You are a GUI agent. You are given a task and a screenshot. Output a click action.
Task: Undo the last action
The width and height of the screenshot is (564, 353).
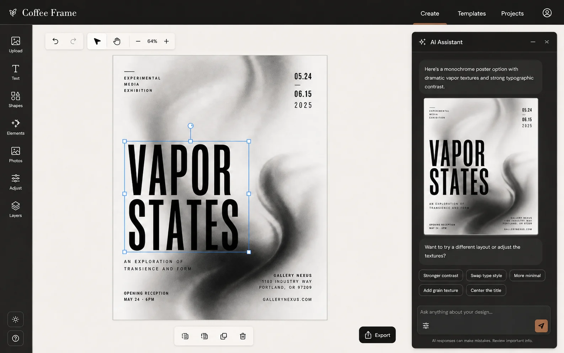point(55,41)
